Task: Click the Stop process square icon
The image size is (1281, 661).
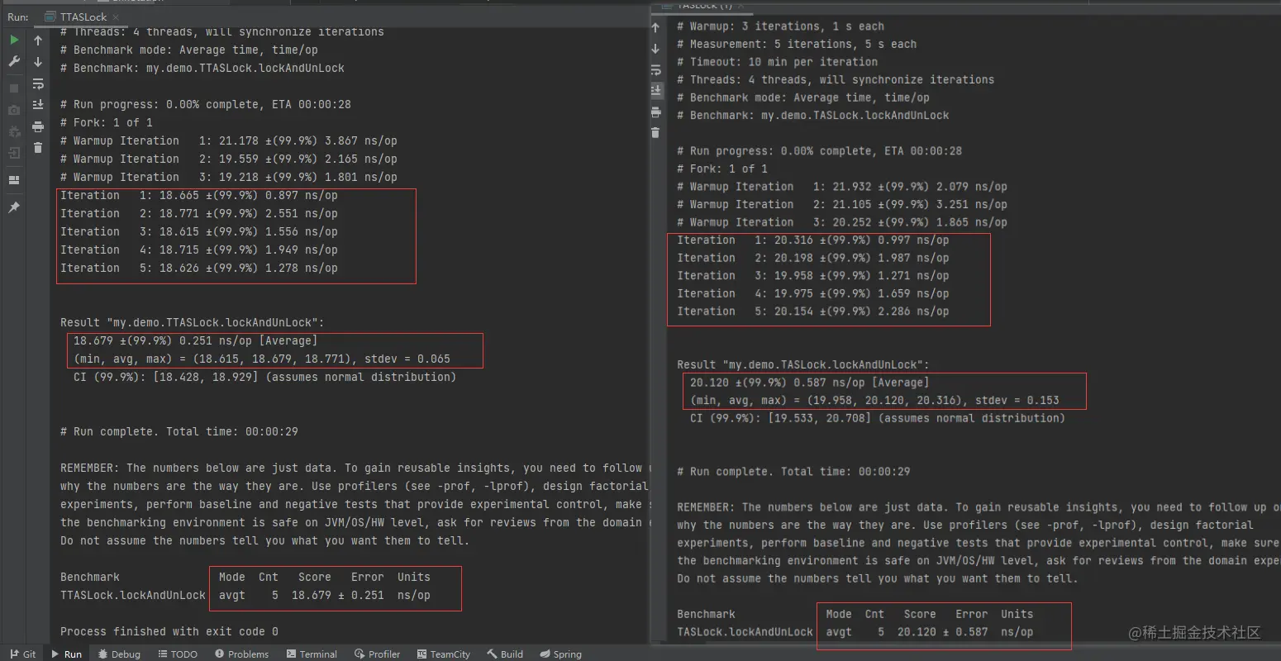Action: pos(14,88)
